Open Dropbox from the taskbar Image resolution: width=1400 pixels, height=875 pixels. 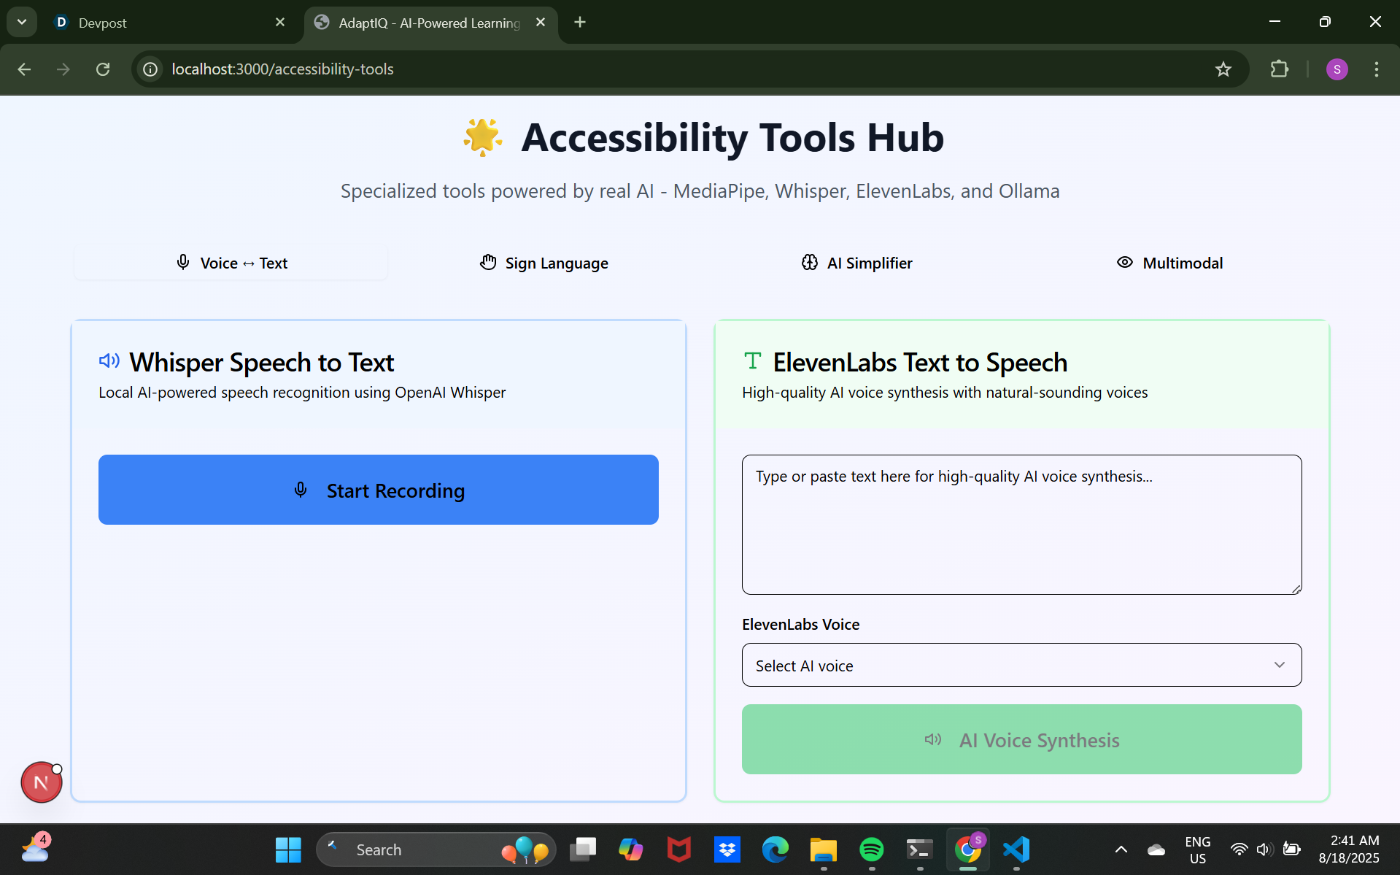click(x=727, y=849)
